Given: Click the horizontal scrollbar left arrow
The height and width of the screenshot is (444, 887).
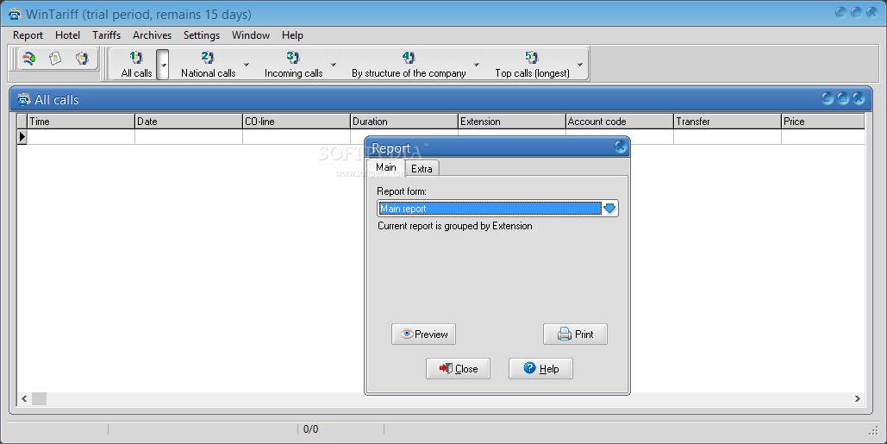Looking at the screenshot, I should point(24,399).
